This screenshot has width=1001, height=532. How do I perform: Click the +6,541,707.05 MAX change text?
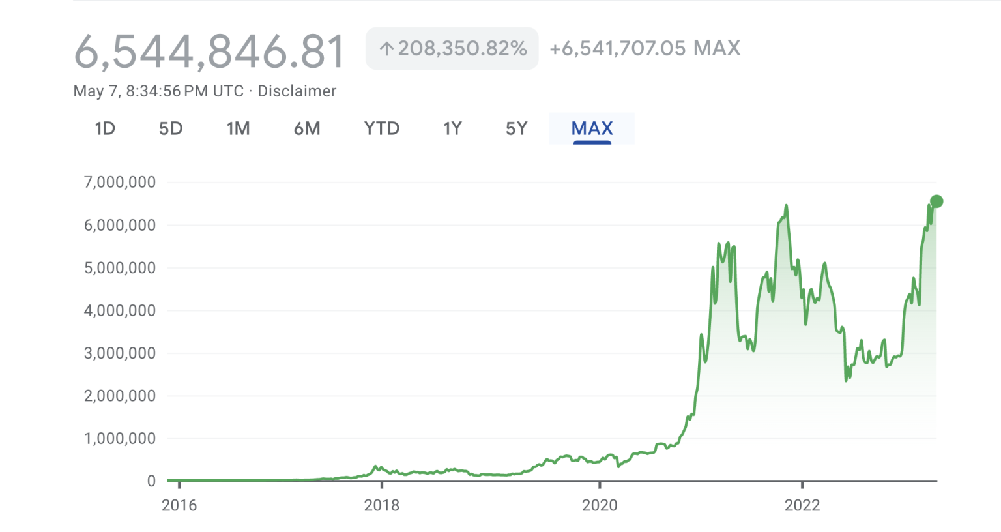coord(645,48)
